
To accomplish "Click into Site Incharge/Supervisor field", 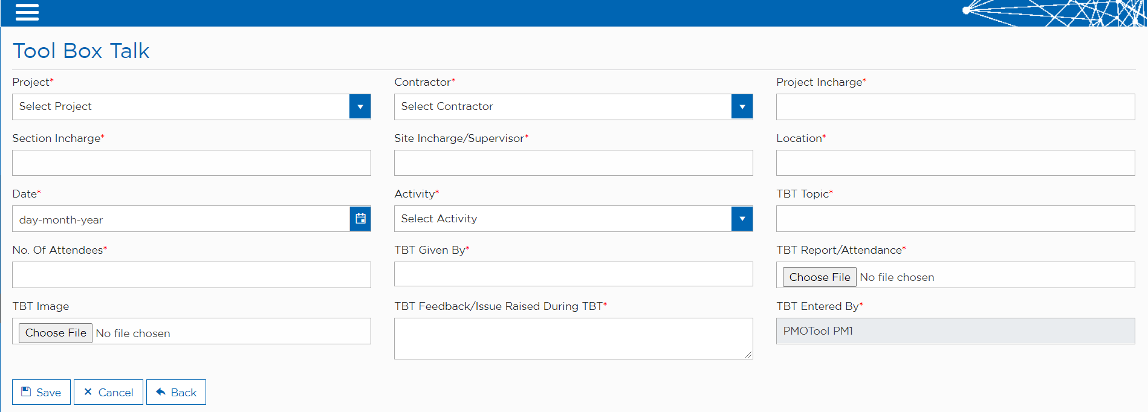I will point(574,163).
